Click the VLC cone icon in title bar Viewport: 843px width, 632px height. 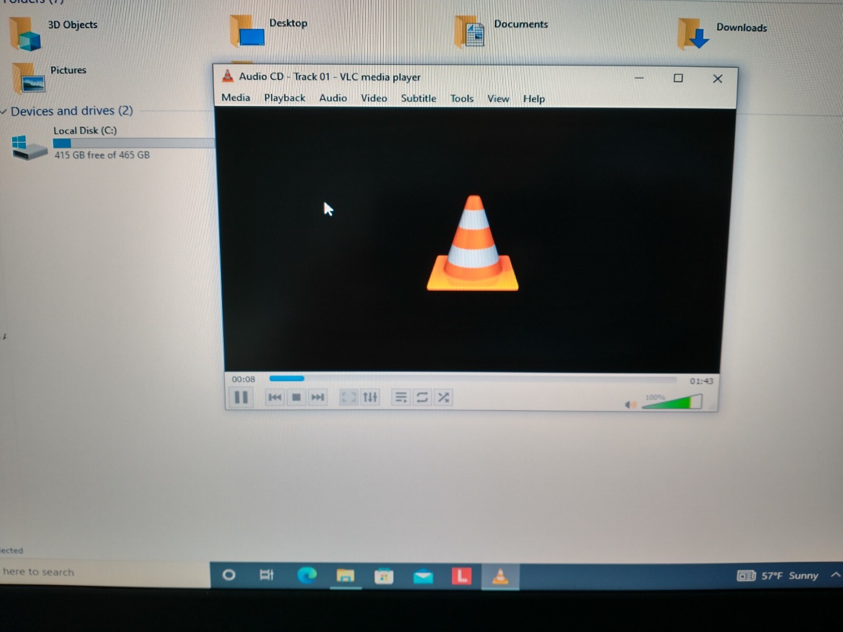click(x=228, y=76)
